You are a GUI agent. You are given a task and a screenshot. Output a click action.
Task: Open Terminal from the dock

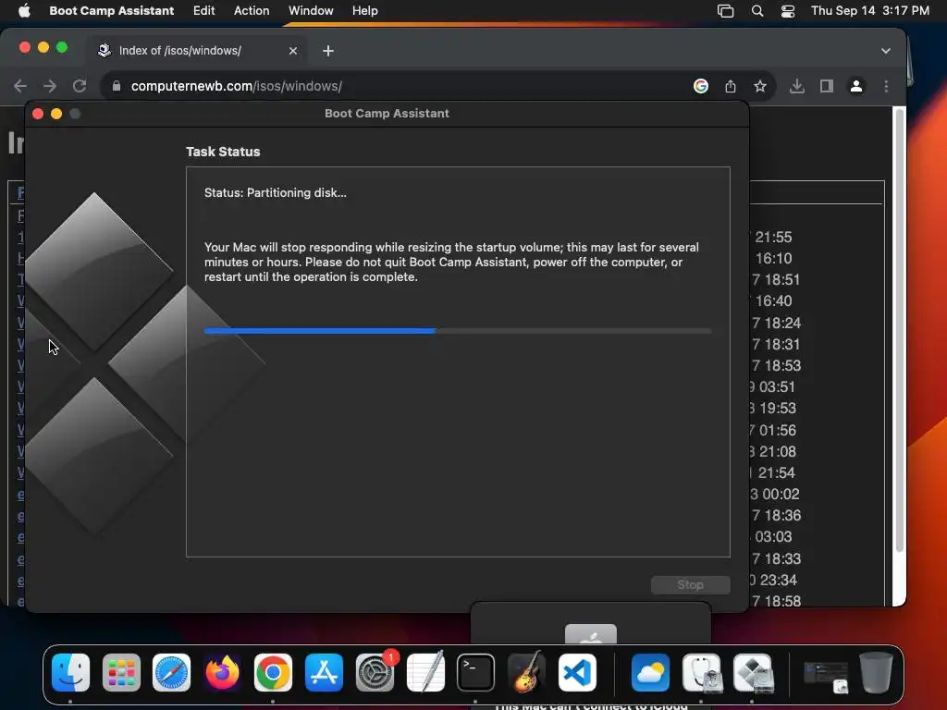[475, 673]
